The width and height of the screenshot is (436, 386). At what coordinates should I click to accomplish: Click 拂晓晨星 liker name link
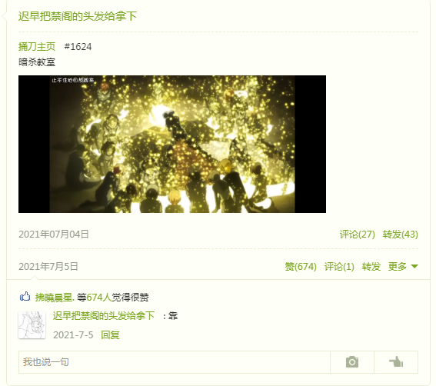point(54,298)
